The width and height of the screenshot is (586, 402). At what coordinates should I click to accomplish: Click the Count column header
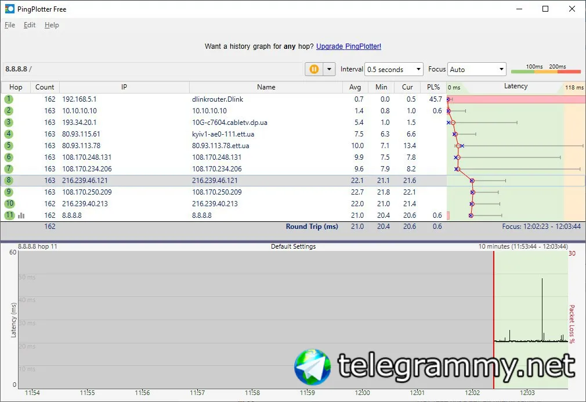(x=45, y=87)
